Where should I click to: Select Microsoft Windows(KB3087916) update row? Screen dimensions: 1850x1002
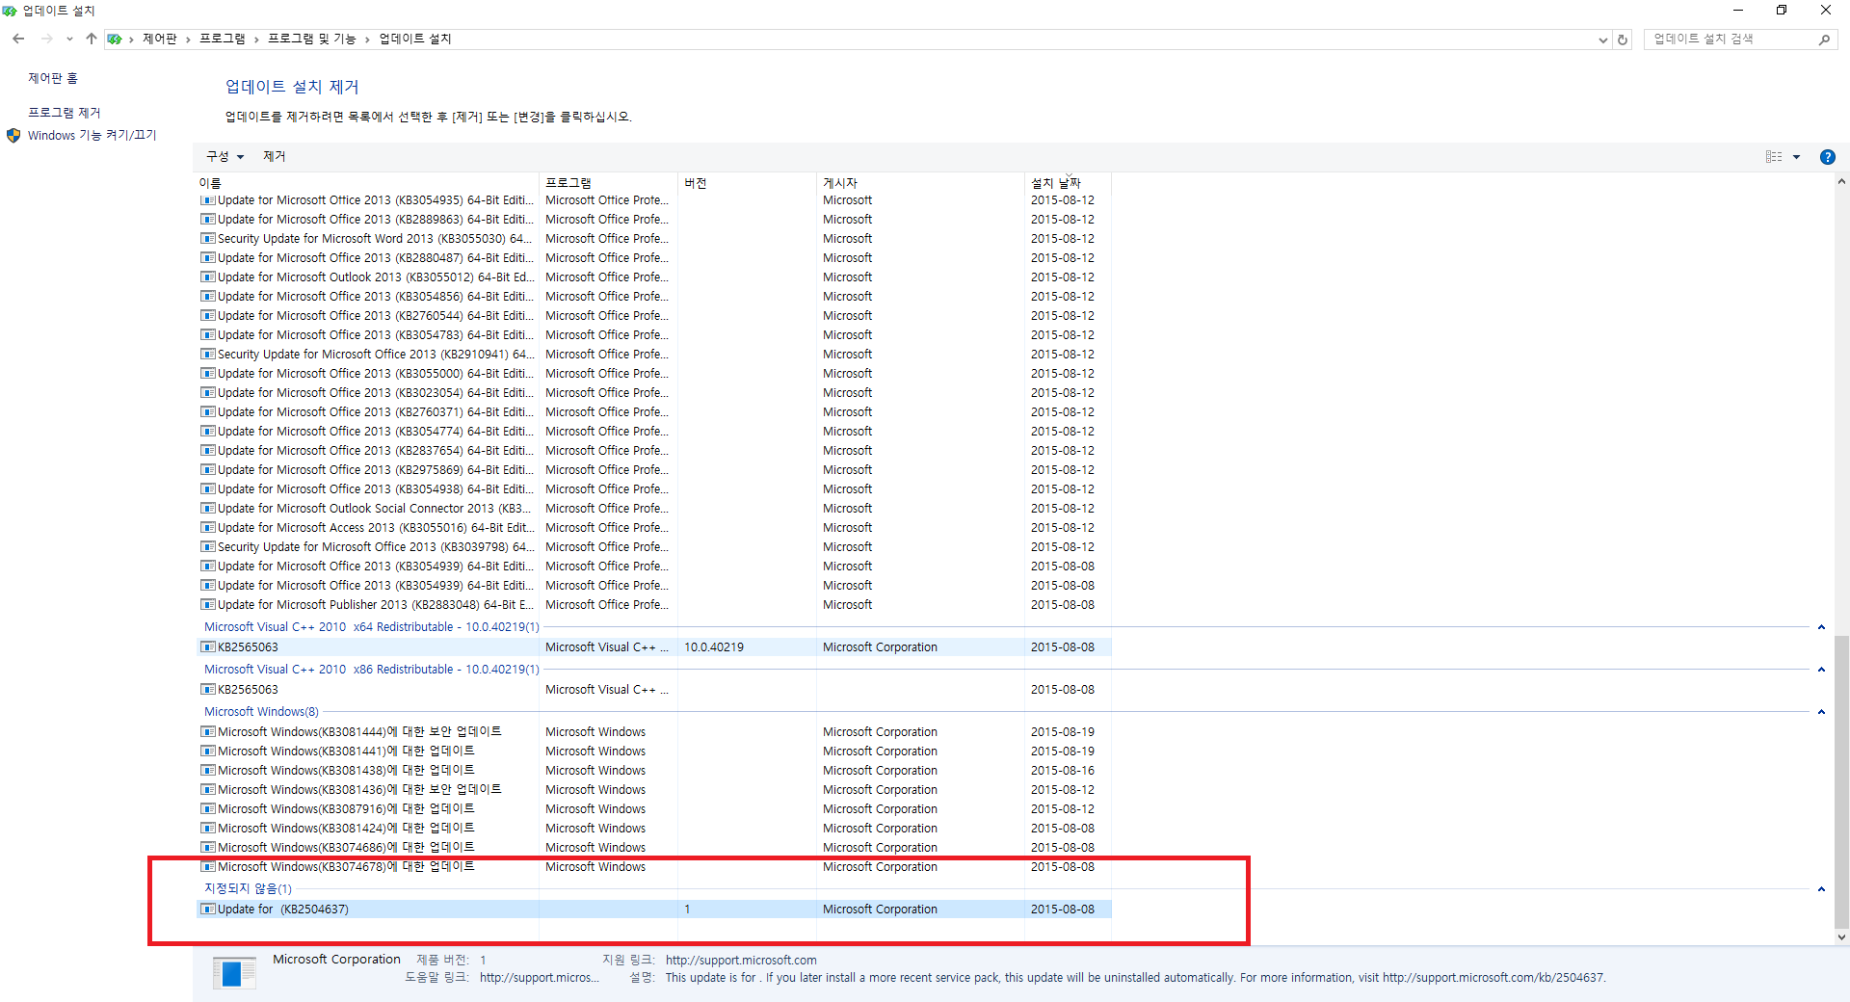[653, 809]
